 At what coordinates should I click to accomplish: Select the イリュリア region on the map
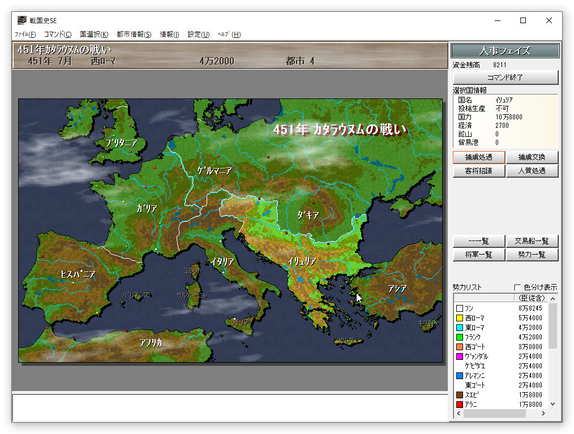coord(302,261)
